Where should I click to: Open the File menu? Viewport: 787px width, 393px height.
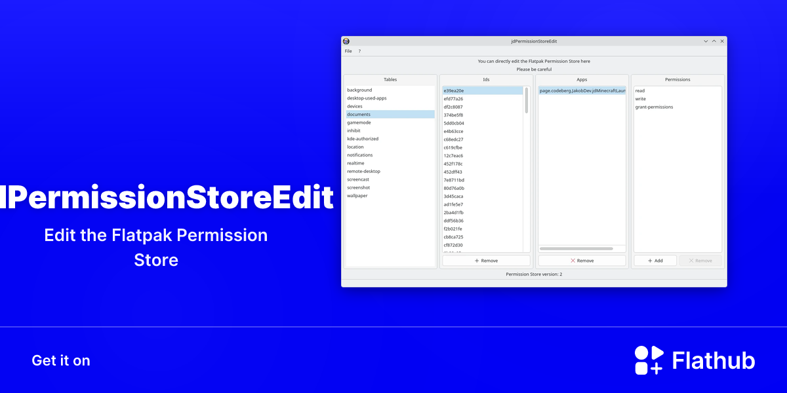tap(348, 51)
